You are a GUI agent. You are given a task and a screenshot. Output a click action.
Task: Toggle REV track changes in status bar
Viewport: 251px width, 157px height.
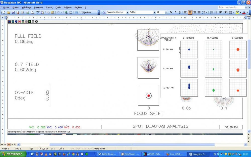click(78, 149)
